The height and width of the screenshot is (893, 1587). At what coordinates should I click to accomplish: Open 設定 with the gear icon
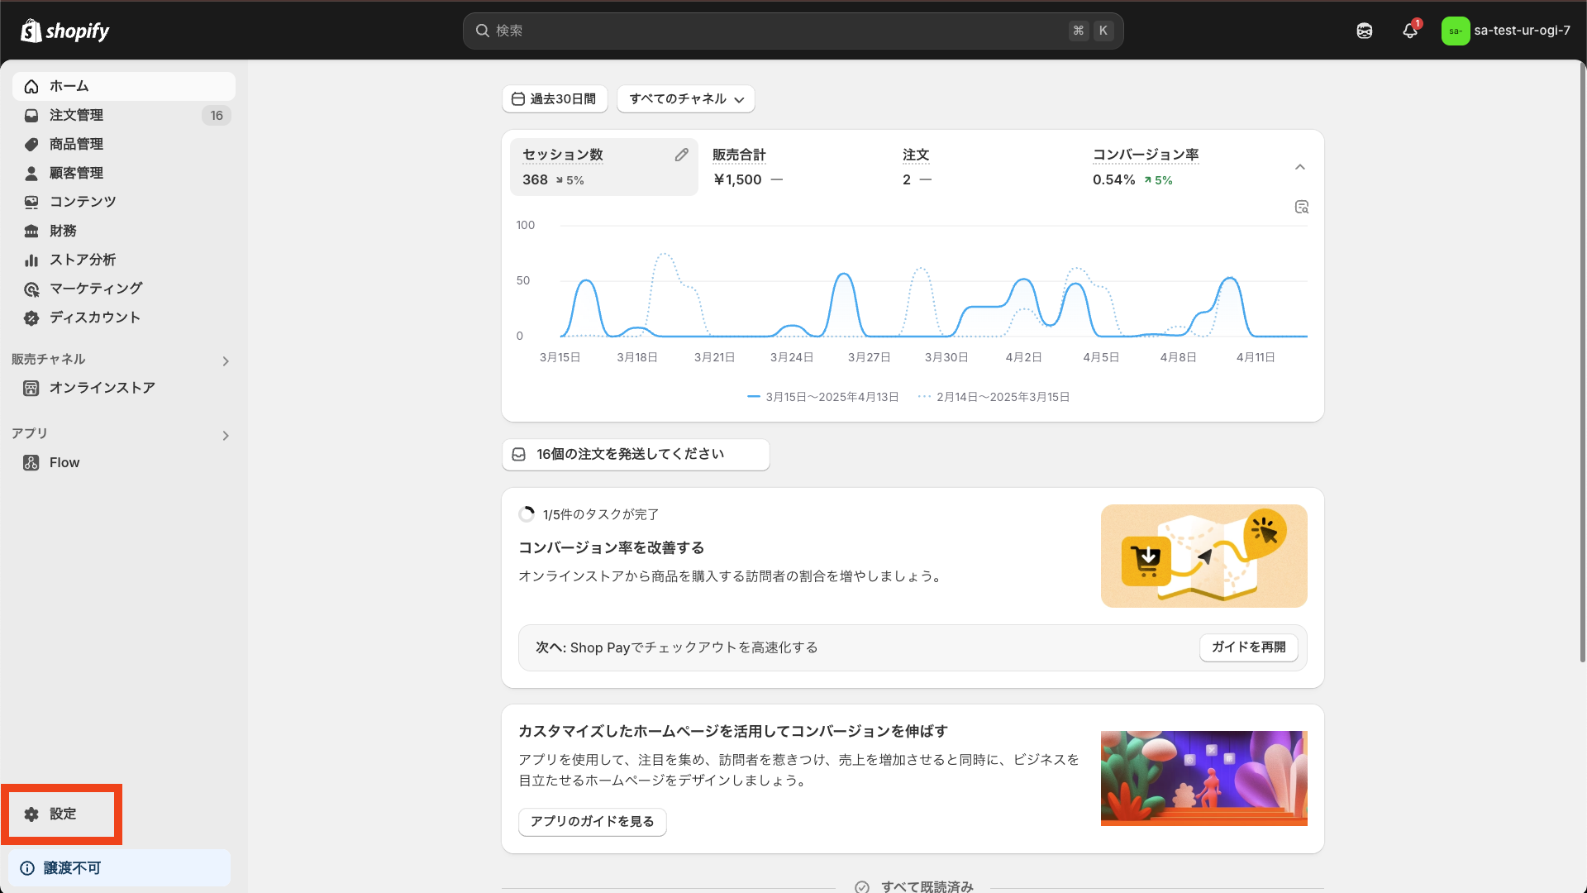tap(62, 814)
